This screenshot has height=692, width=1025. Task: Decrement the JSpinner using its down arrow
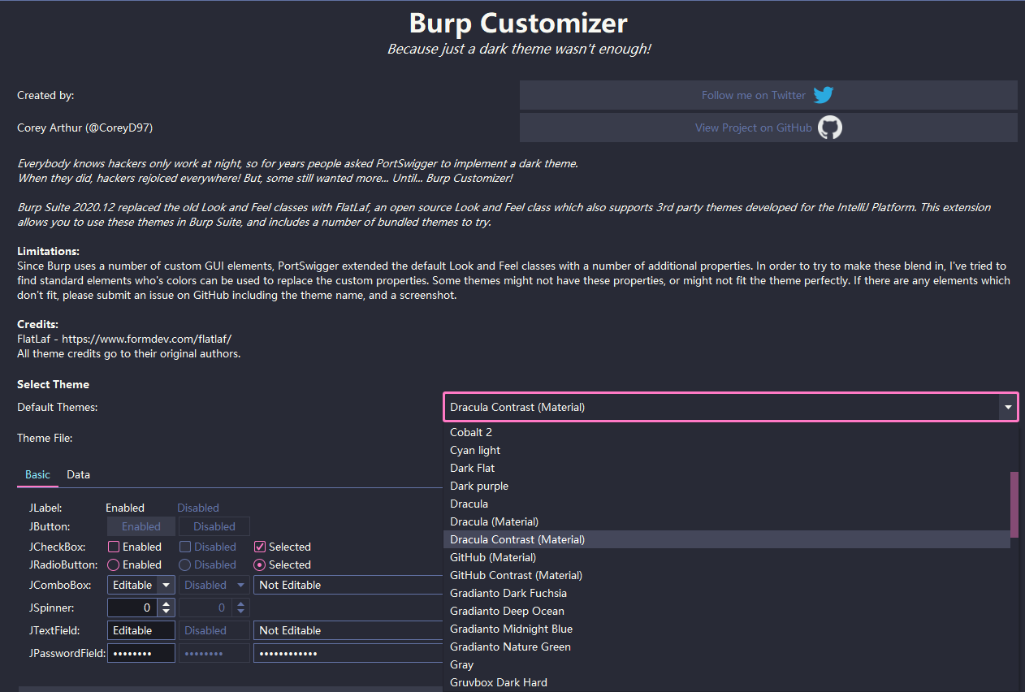coord(166,611)
